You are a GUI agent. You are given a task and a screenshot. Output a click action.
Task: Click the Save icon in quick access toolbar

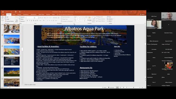(x=3, y=12)
